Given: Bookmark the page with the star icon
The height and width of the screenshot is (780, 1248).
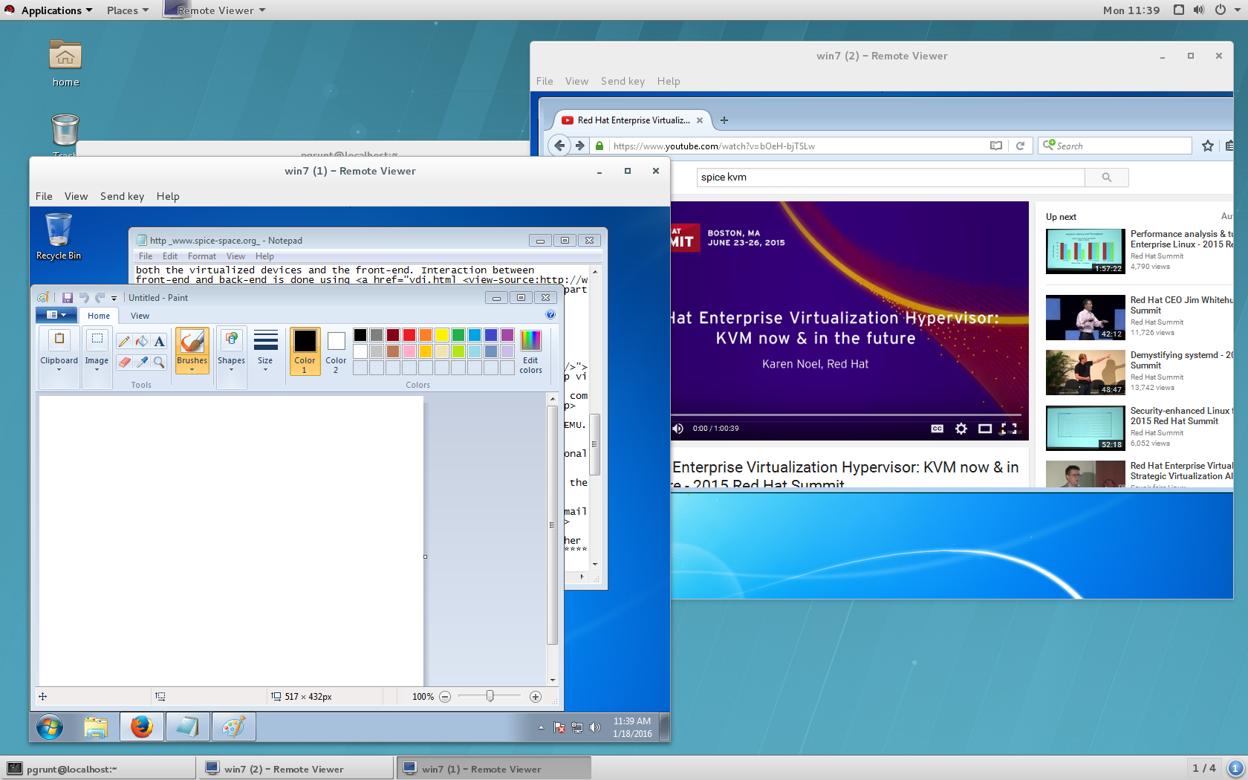Looking at the screenshot, I should 1208,146.
